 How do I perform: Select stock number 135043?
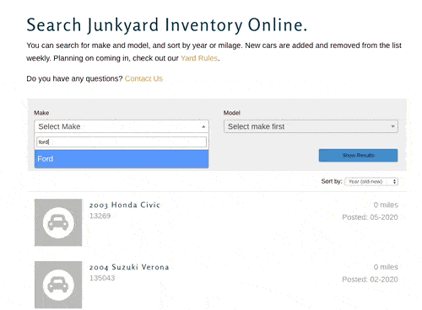[x=102, y=278]
